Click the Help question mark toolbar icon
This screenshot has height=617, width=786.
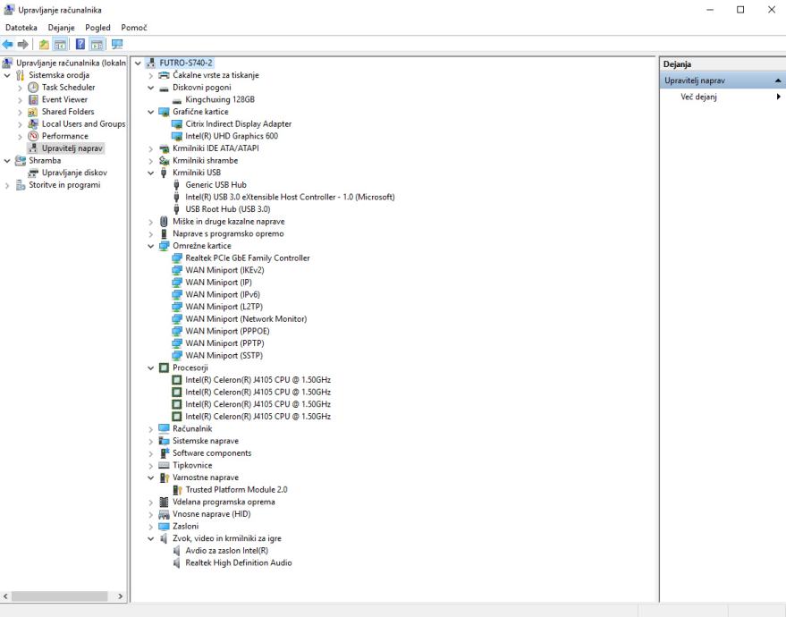click(x=80, y=45)
